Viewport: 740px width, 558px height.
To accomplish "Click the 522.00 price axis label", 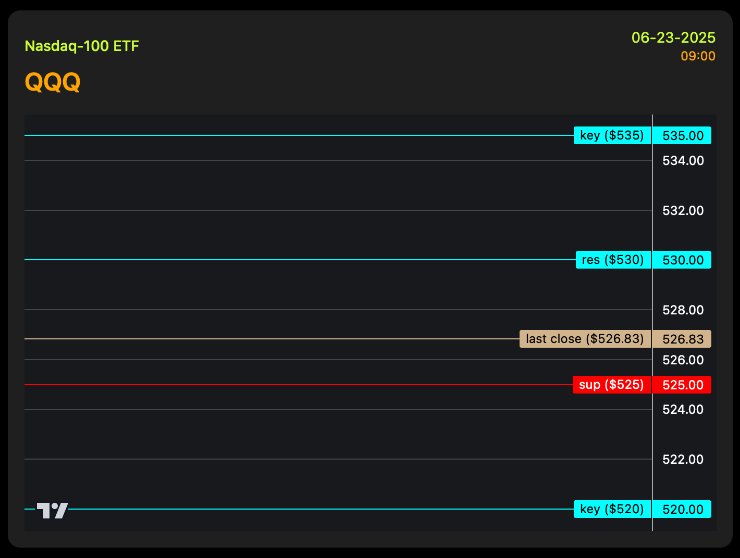I will coord(683,460).
